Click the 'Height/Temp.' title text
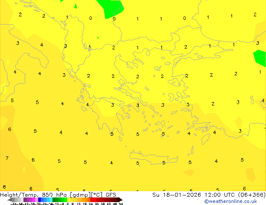266x205 pixels. click(19, 195)
